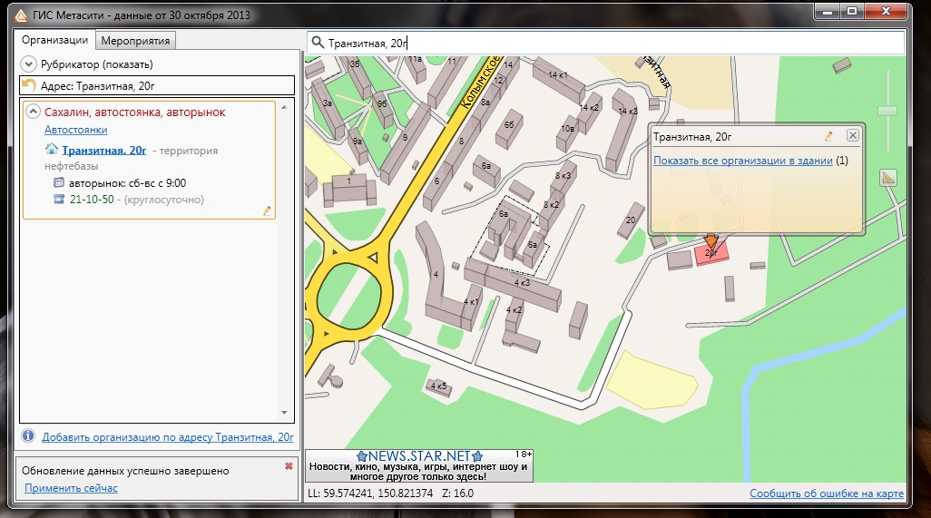Select the ruler measurement tool on map
Image resolution: width=931 pixels, height=518 pixels.
[x=887, y=178]
